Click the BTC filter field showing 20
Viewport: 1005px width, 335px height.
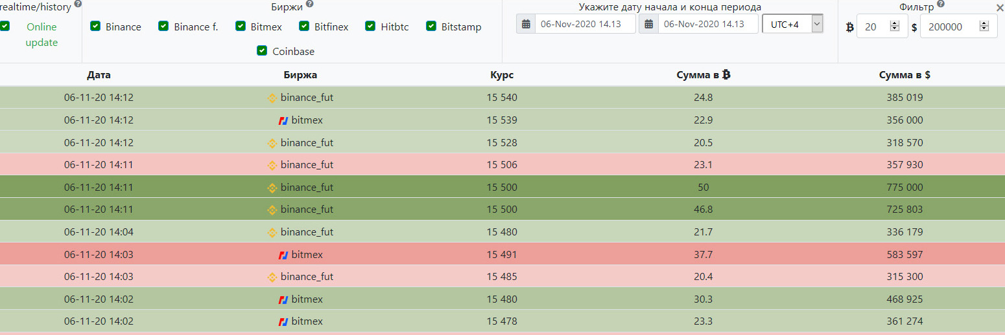coord(882,27)
